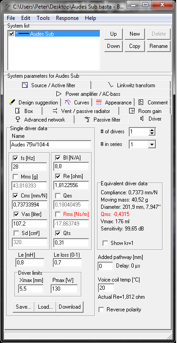
Task: Enable the Mms [g] checkbox
Action: (x=16, y=177)
